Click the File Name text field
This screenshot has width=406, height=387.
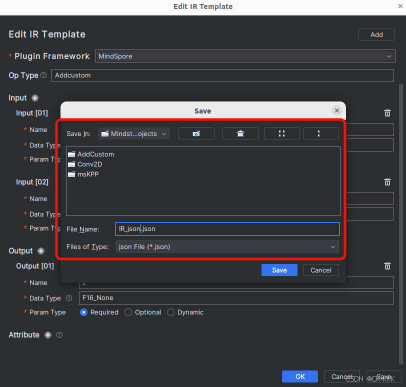pyautogui.click(x=227, y=229)
